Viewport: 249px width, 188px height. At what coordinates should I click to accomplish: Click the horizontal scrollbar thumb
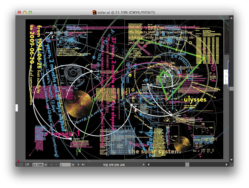187,165
